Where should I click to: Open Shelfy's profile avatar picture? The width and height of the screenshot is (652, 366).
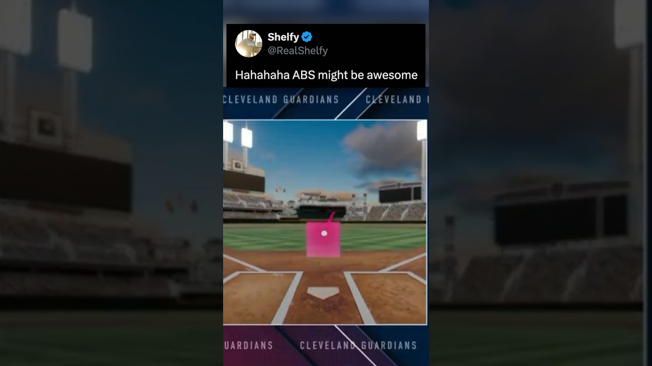pyautogui.click(x=249, y=43)
